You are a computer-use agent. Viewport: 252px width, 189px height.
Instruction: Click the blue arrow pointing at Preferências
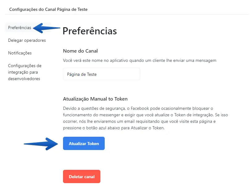(x=46, y=28)
